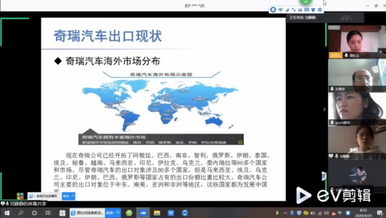
Task: Open the green round app on the taskbar
Action: [x=129, y=213]
